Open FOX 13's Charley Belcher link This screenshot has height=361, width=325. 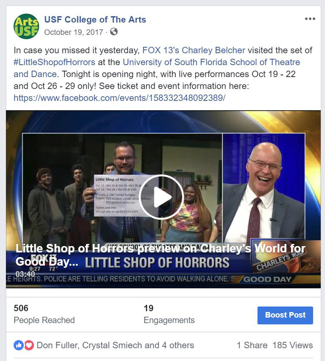[x=194, y=50]
